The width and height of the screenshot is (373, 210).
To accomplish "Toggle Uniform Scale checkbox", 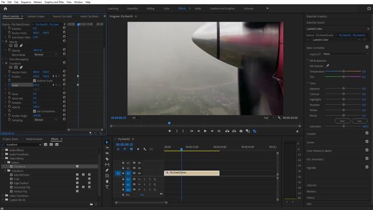I will 34,80.
